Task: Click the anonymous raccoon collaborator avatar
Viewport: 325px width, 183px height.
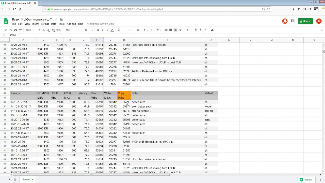Action: pos(285,21)
